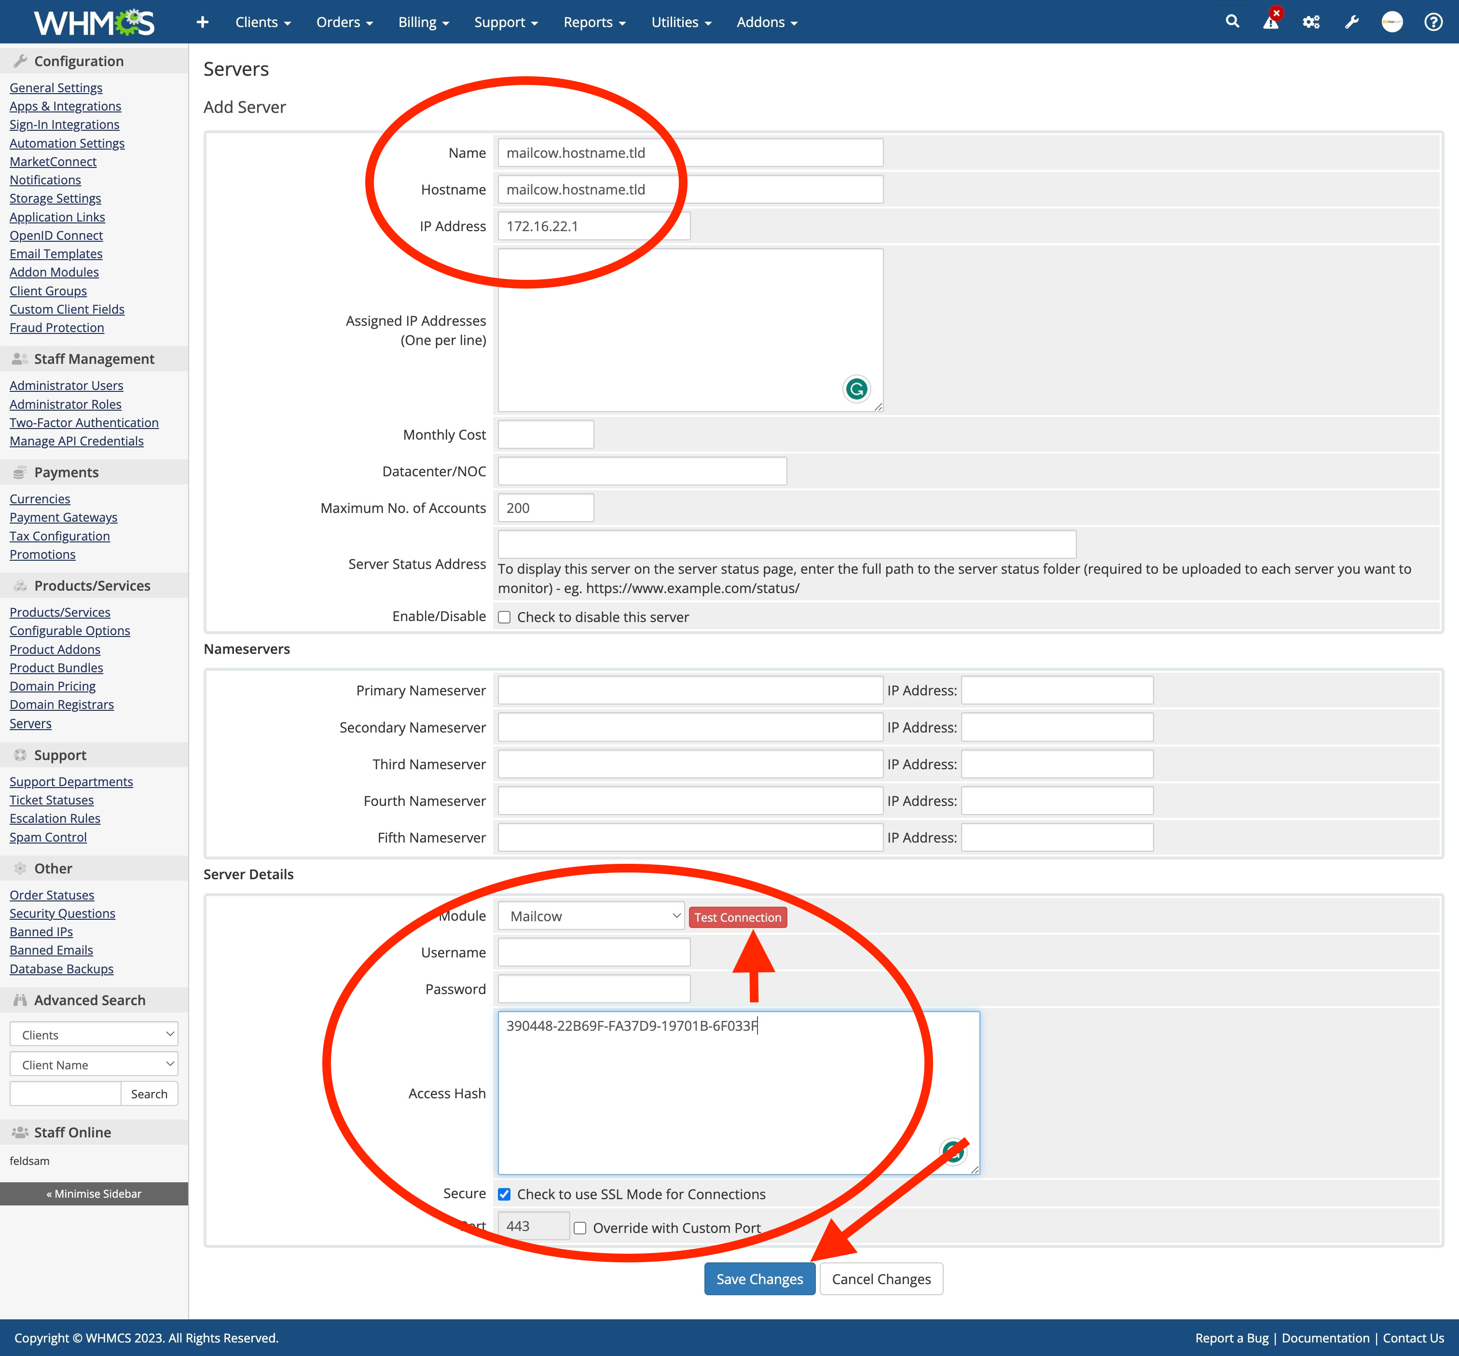Viewport: 1459px width, 1356px height.
Task: Click Grammarly icon in Access Hash box
Action: pos(953,1151)
